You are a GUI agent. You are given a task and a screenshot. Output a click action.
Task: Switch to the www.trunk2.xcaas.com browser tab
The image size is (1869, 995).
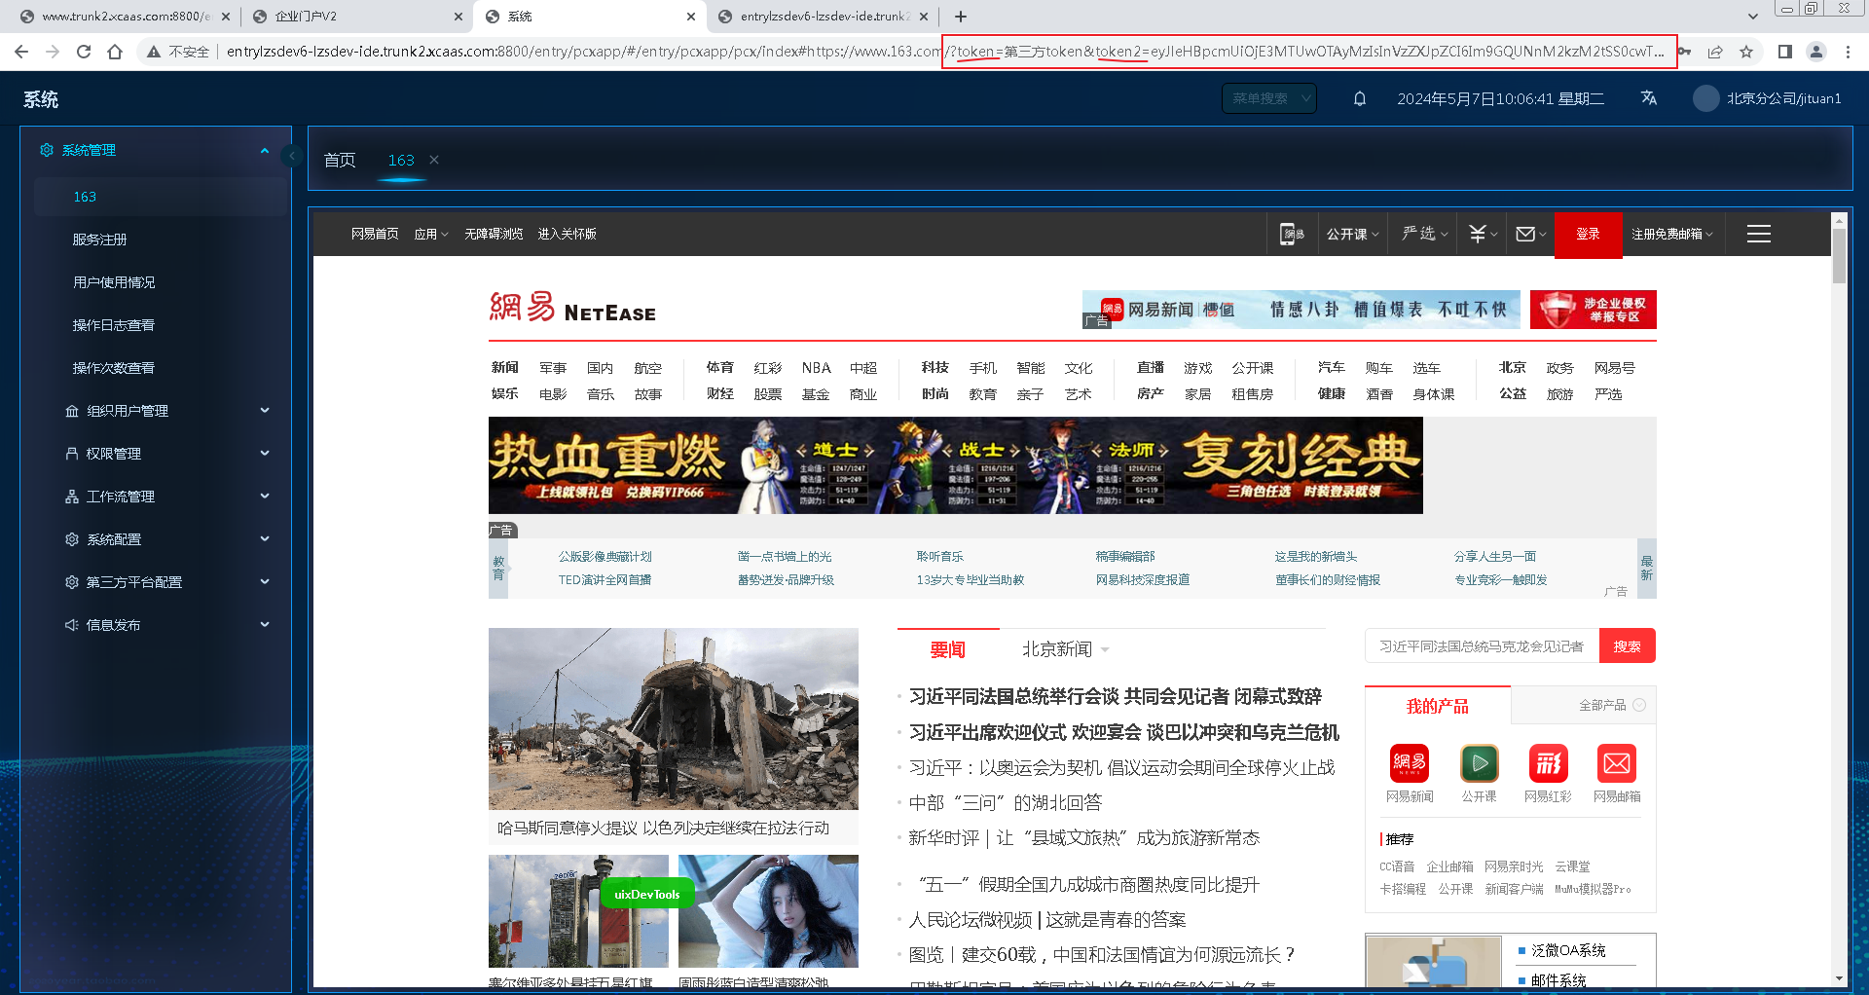point(125,17)
